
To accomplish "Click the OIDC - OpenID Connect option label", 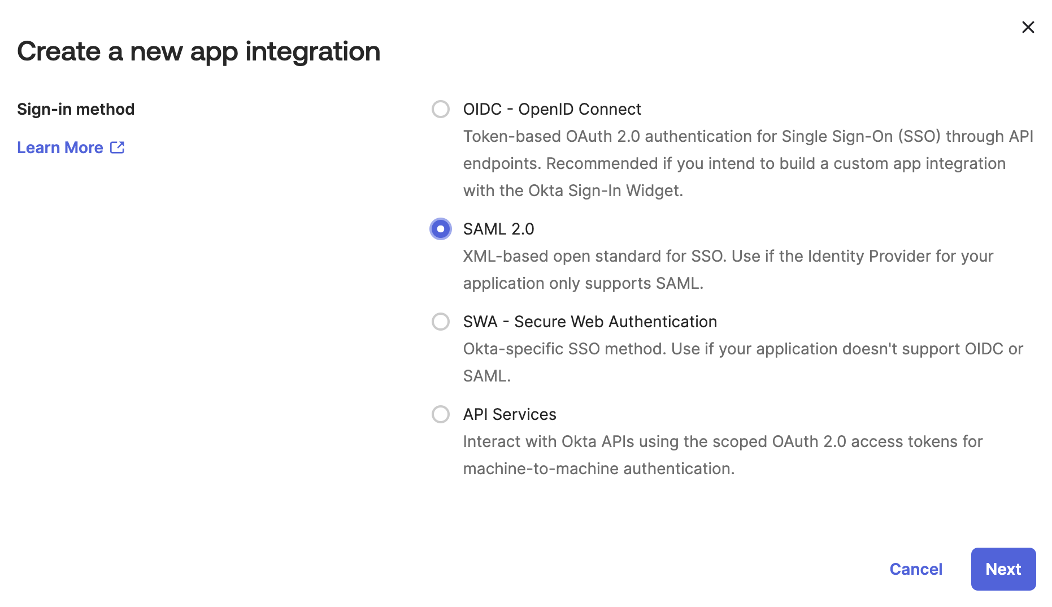I will (x=552, y=109).
